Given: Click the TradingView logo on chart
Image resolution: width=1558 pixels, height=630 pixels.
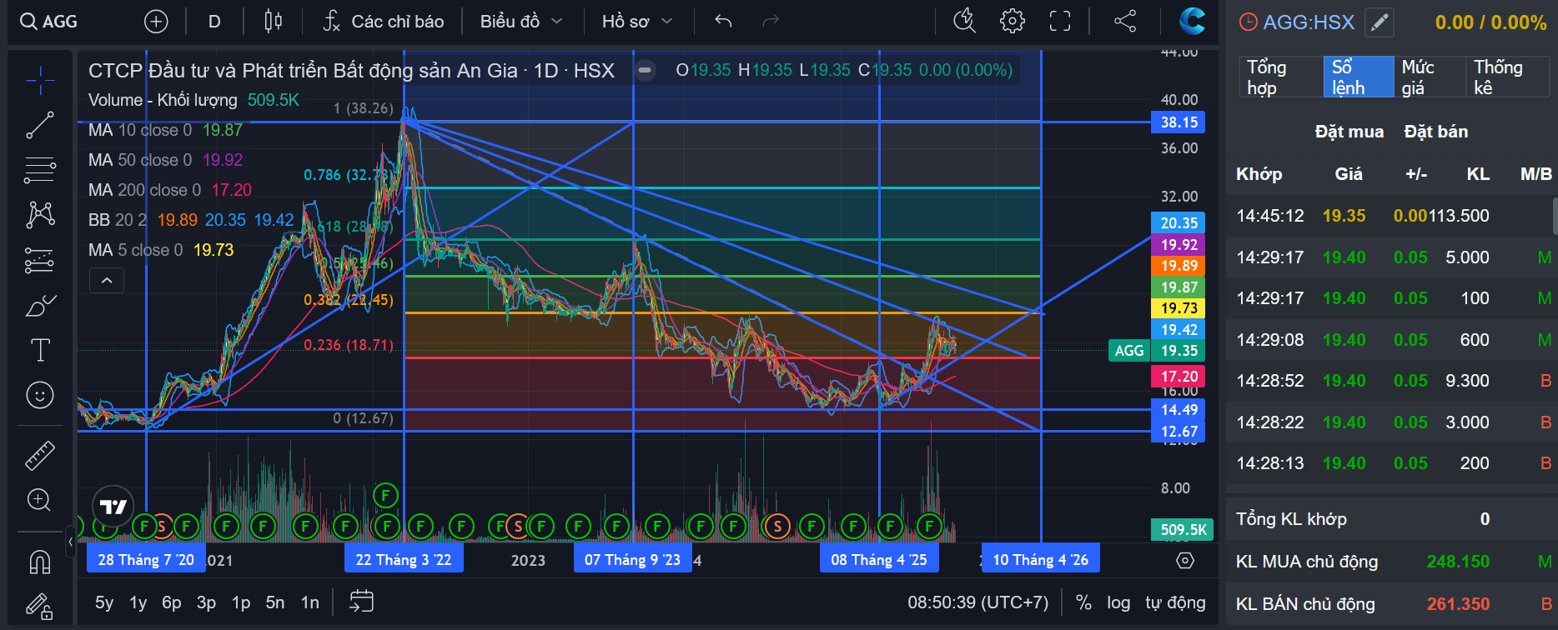Looking at the screenshot, I should pyautogui.click(x=113, y=507).
